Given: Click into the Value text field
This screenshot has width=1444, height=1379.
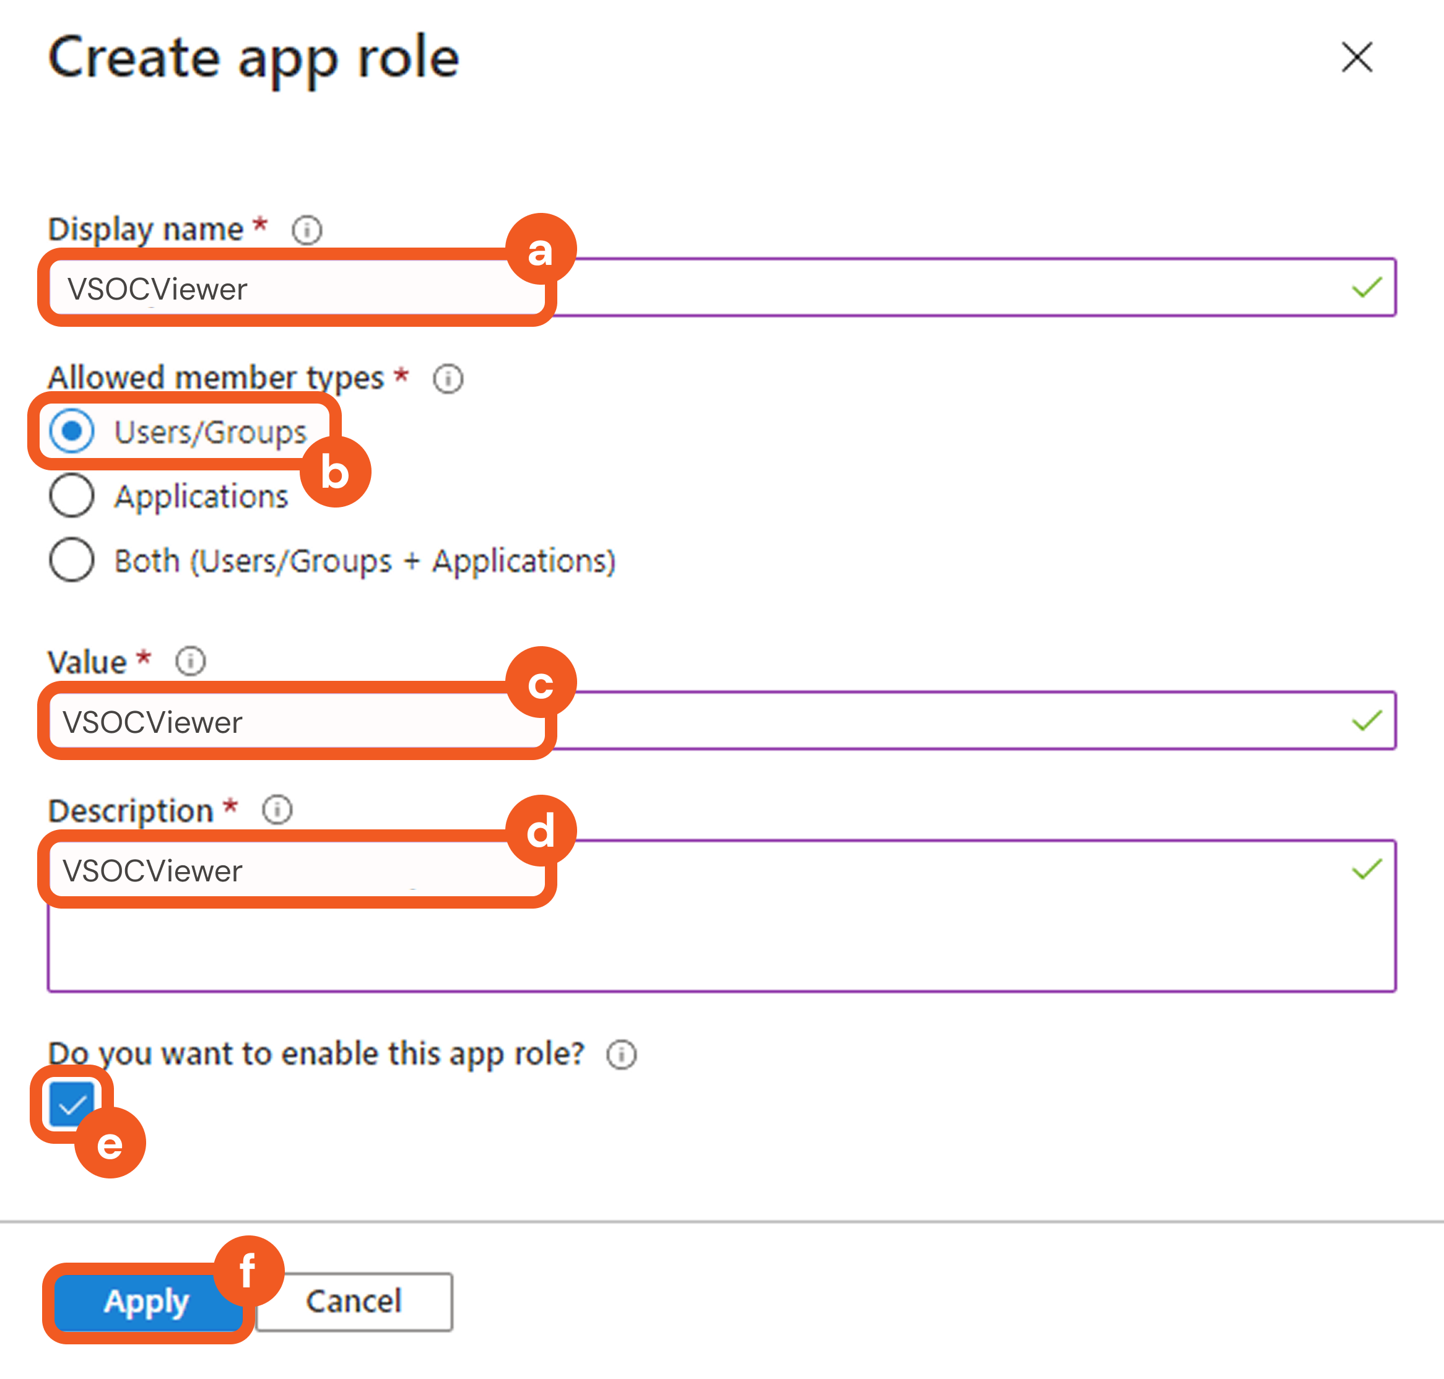Looking at the screenshot, I should [882, 721].
